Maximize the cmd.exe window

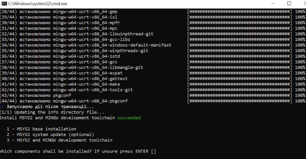289,3
